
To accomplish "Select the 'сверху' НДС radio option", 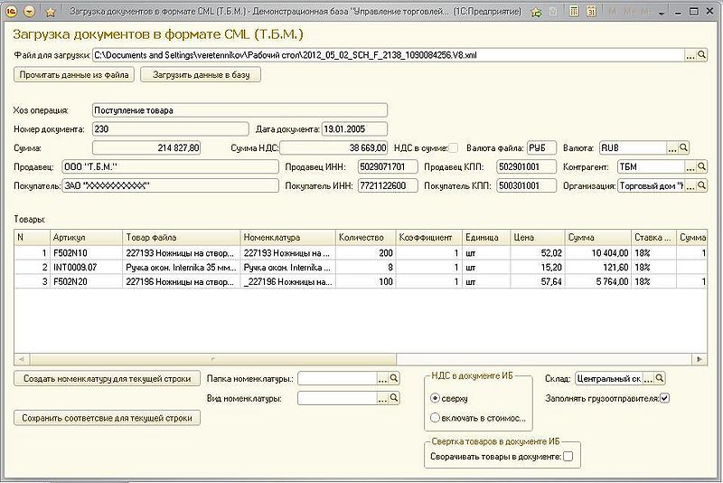I will 436,398.
